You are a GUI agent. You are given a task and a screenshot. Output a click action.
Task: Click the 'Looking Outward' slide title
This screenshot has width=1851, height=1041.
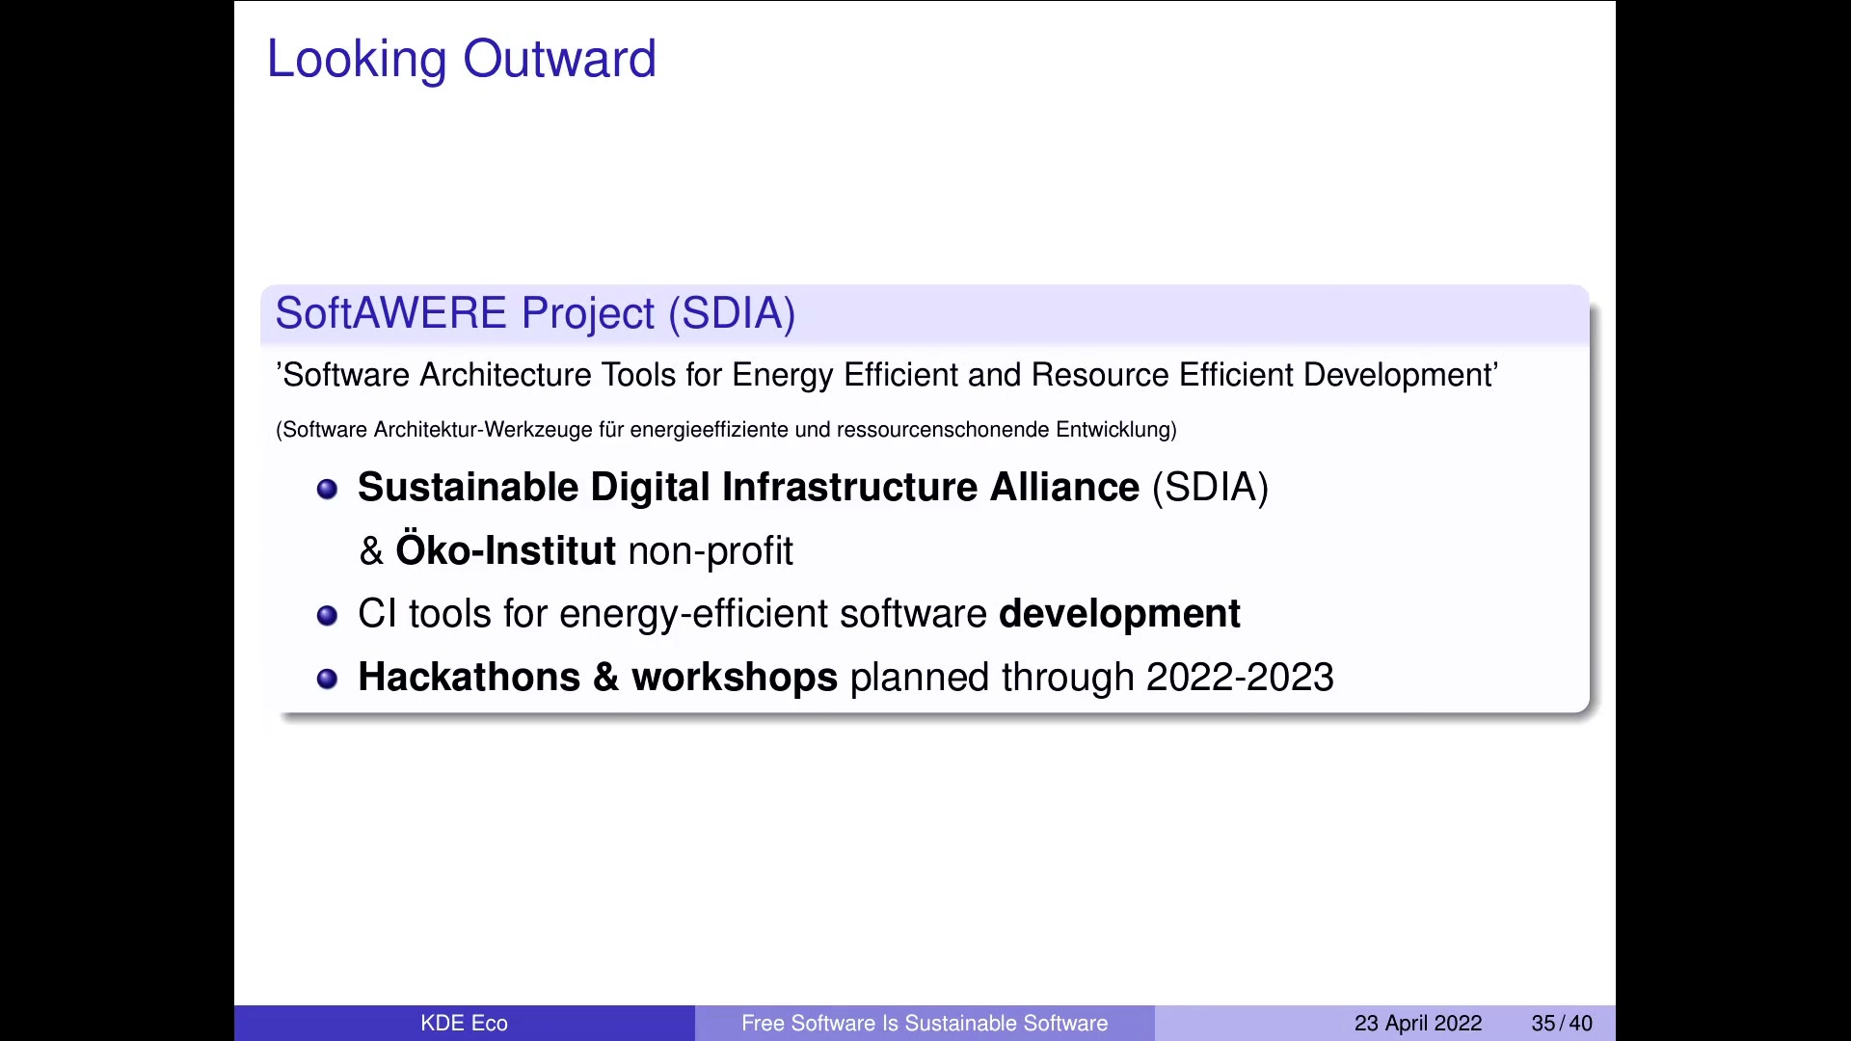click(x=461, y=60)
